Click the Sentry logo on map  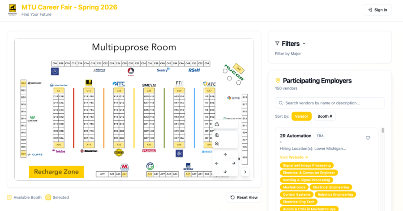point(163,70)
